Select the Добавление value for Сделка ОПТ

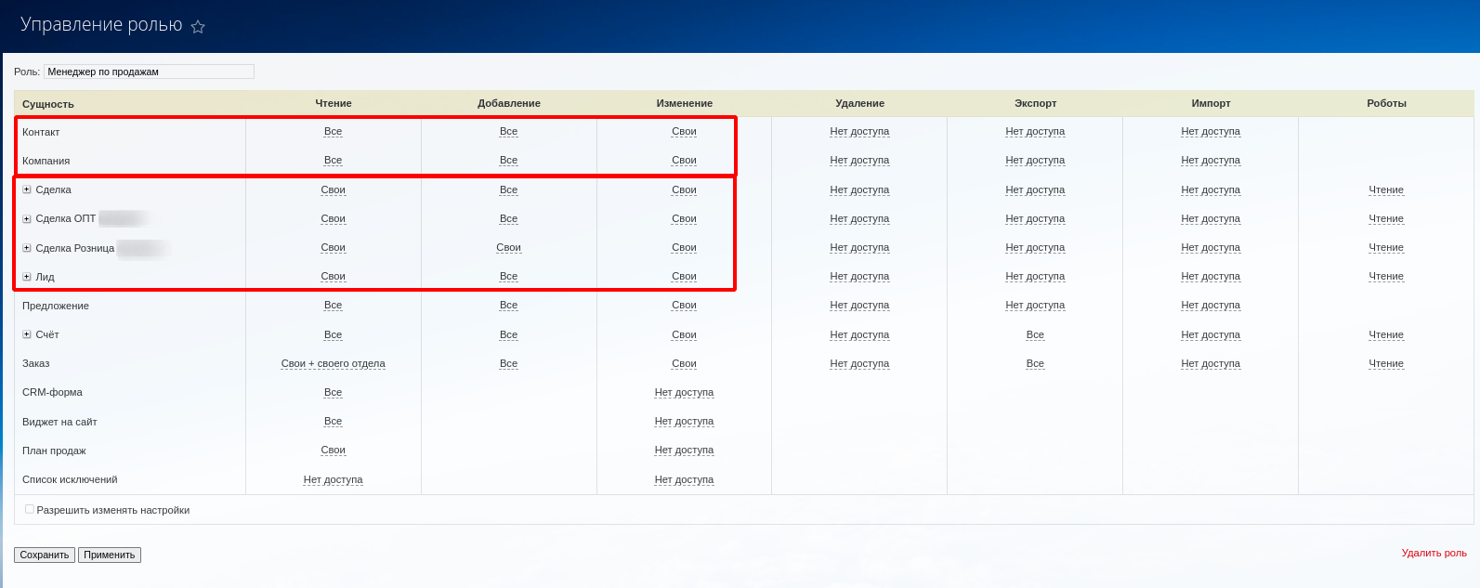[508, 219]
